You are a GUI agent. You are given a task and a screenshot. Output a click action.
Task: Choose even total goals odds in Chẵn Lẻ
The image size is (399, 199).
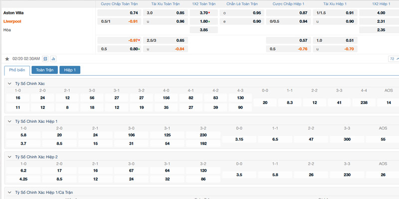242,21
